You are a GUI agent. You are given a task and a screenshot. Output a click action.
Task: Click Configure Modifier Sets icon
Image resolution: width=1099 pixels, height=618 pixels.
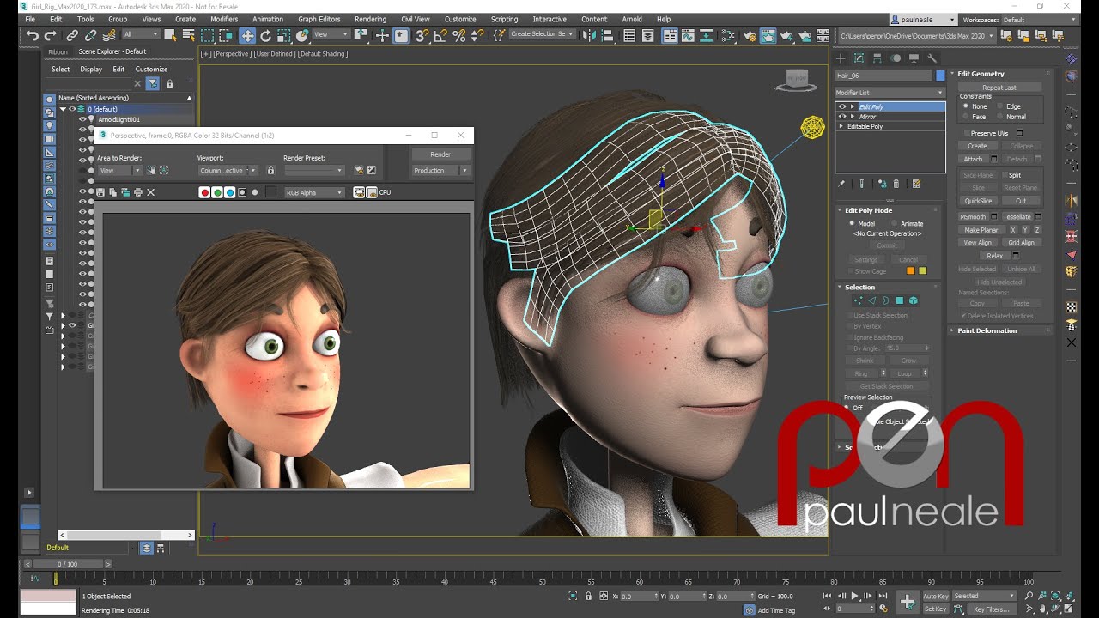pyautogui.click(x=916, y=184)
